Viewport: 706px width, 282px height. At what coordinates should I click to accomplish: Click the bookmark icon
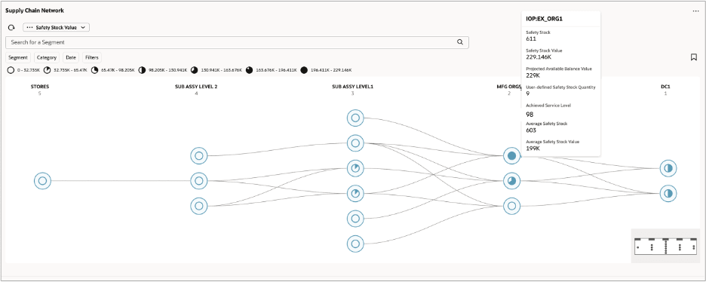click(694, 57)
